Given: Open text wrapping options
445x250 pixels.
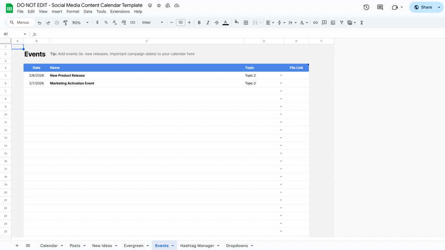Looking at the screenshot, I should 292,23.
